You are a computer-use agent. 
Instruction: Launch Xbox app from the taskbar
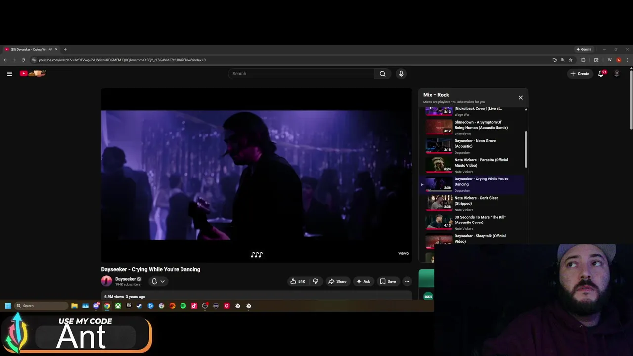(x=118, y=306)
